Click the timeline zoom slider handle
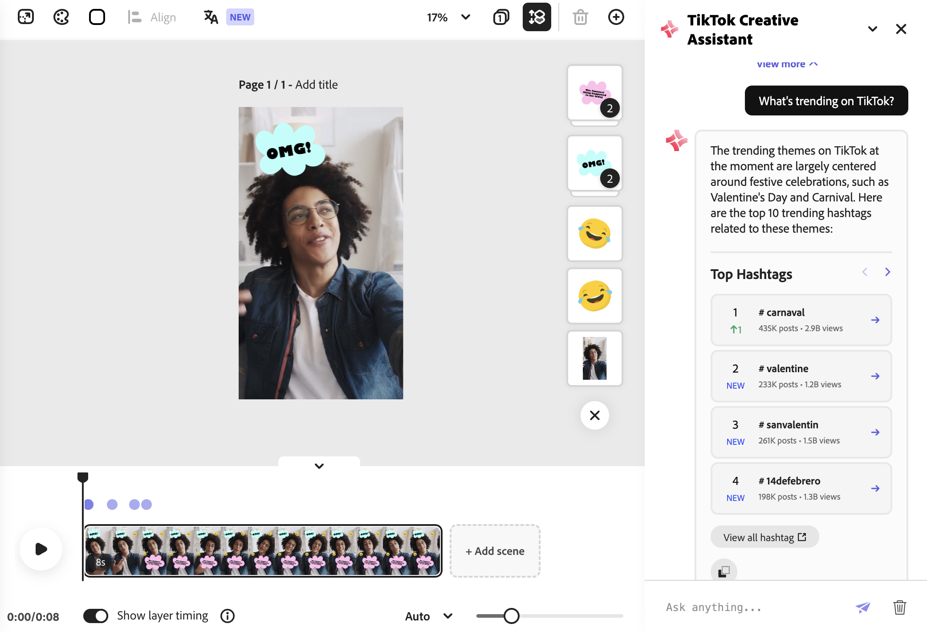Viewport: 927px width, 632px height. tap(511, 616)
